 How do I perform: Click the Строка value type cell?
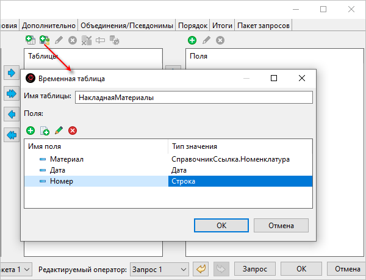240,181
